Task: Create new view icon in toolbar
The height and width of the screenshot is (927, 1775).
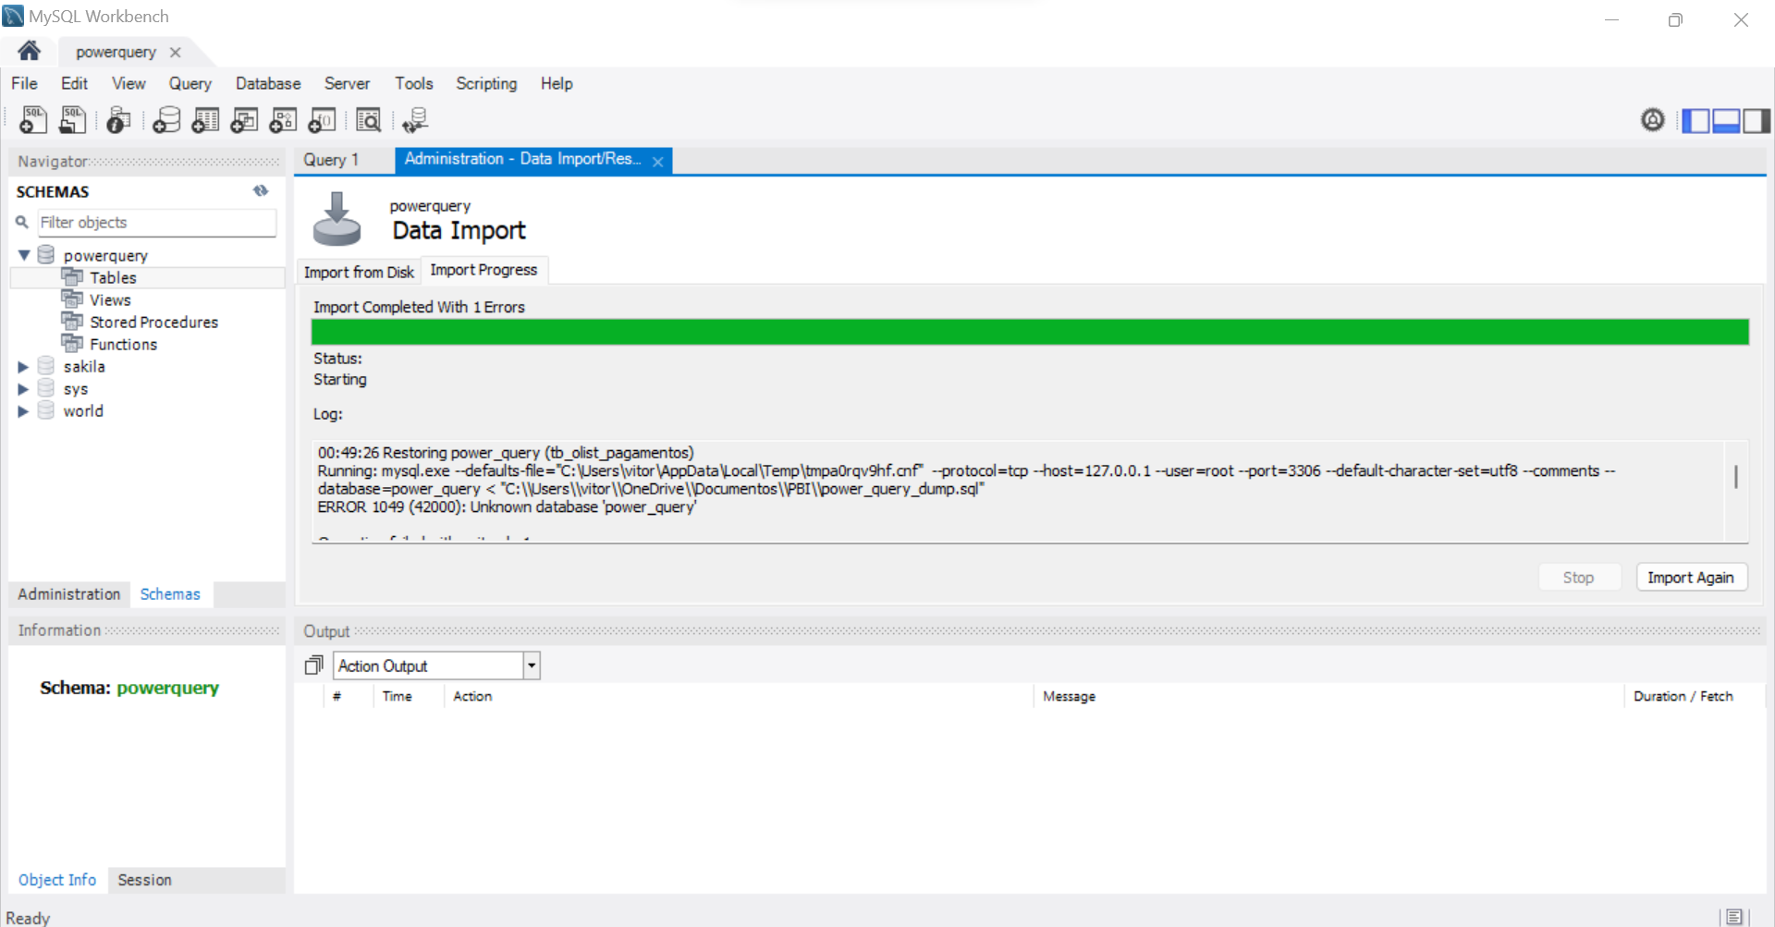Action: tap(244, 120)
